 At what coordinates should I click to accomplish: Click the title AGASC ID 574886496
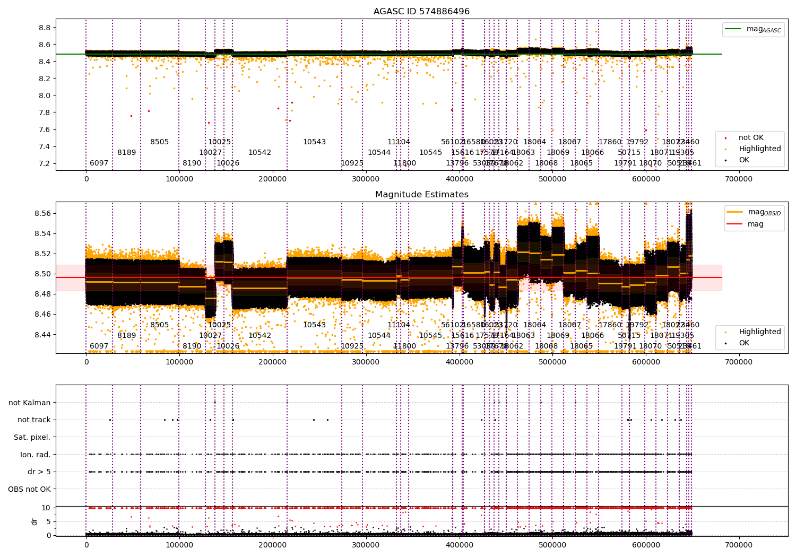pos(421,12)
